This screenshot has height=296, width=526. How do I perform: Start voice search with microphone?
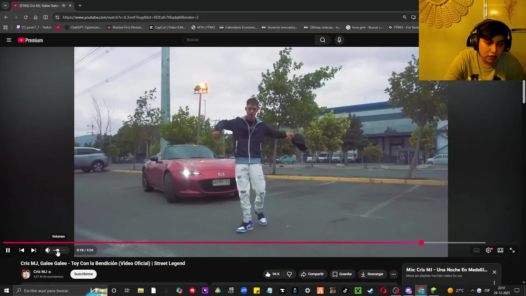click(339, 40)
